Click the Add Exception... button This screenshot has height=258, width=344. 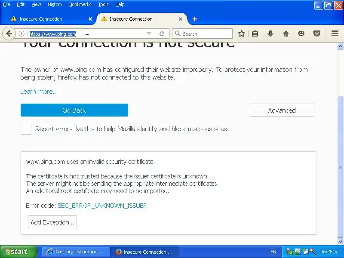click(52, 222)
